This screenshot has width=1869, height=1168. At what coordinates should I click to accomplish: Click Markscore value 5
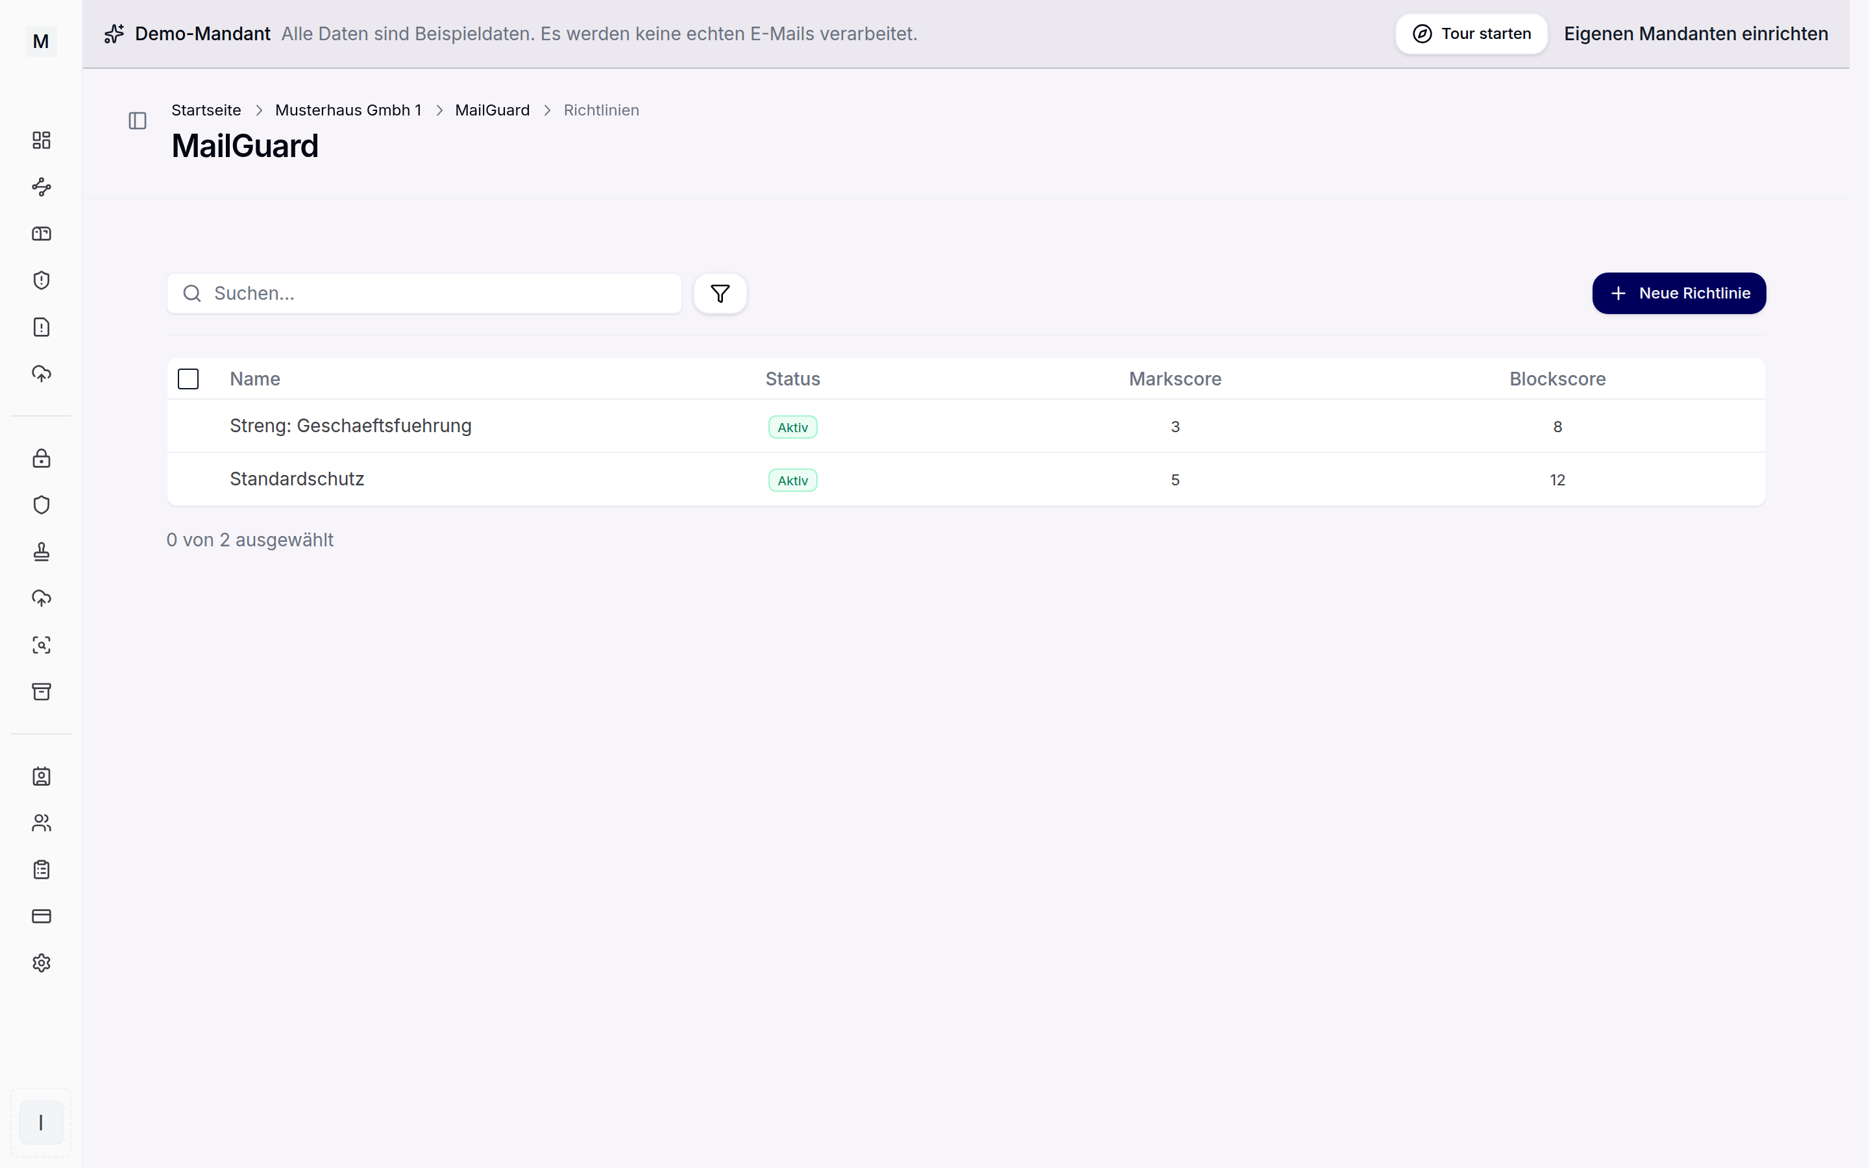[x=1175, y=480]
